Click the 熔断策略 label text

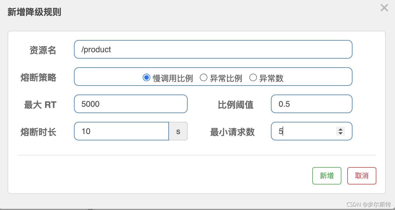click(x=38, y=77)
